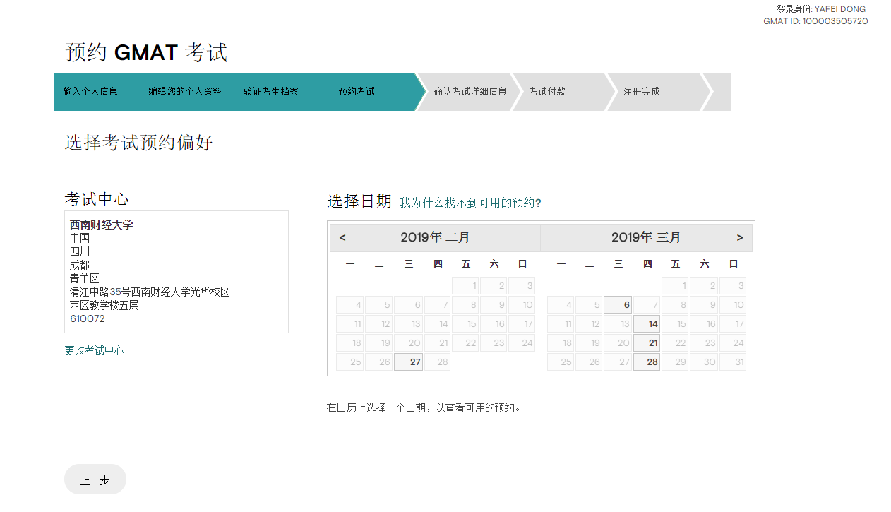This screenshot has width=891, height=512.
Task: Select the 预约考试 step
Action: click(356, 91)
